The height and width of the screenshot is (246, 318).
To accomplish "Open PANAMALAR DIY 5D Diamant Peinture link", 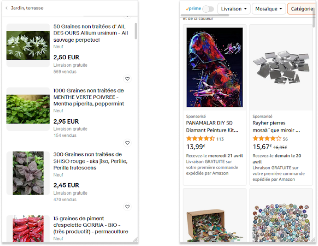I will tap(212, 126).
